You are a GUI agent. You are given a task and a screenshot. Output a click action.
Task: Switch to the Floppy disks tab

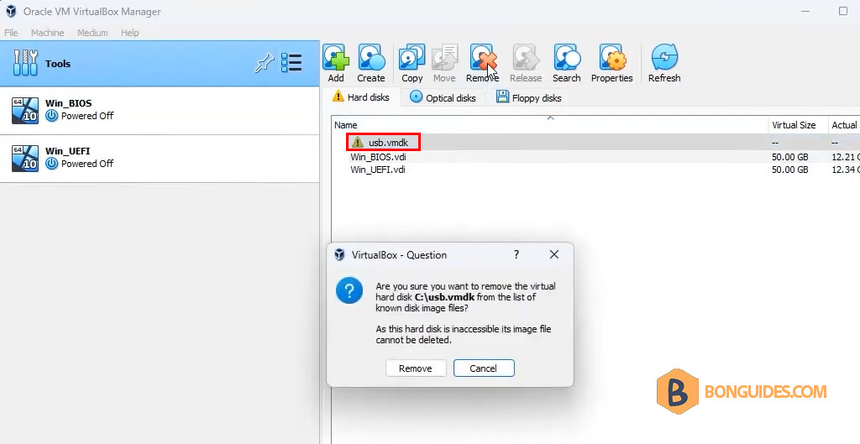coord(529,97)
